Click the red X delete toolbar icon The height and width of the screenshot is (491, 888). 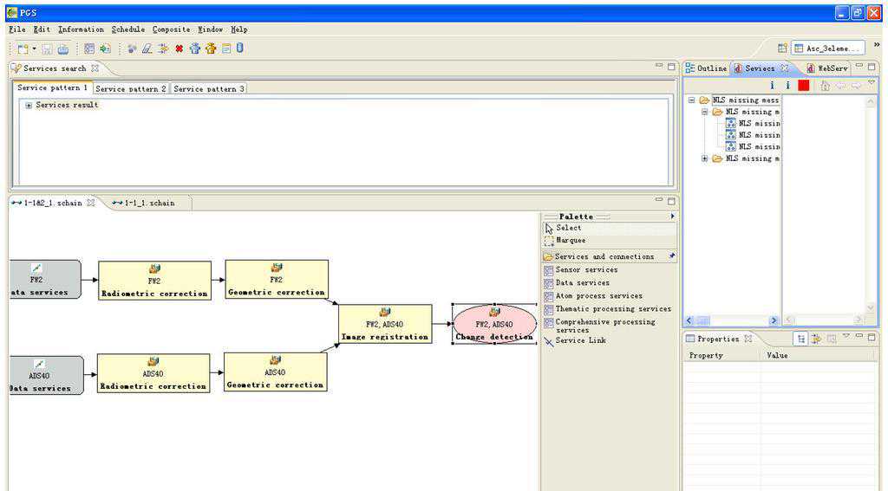(179, 48)
